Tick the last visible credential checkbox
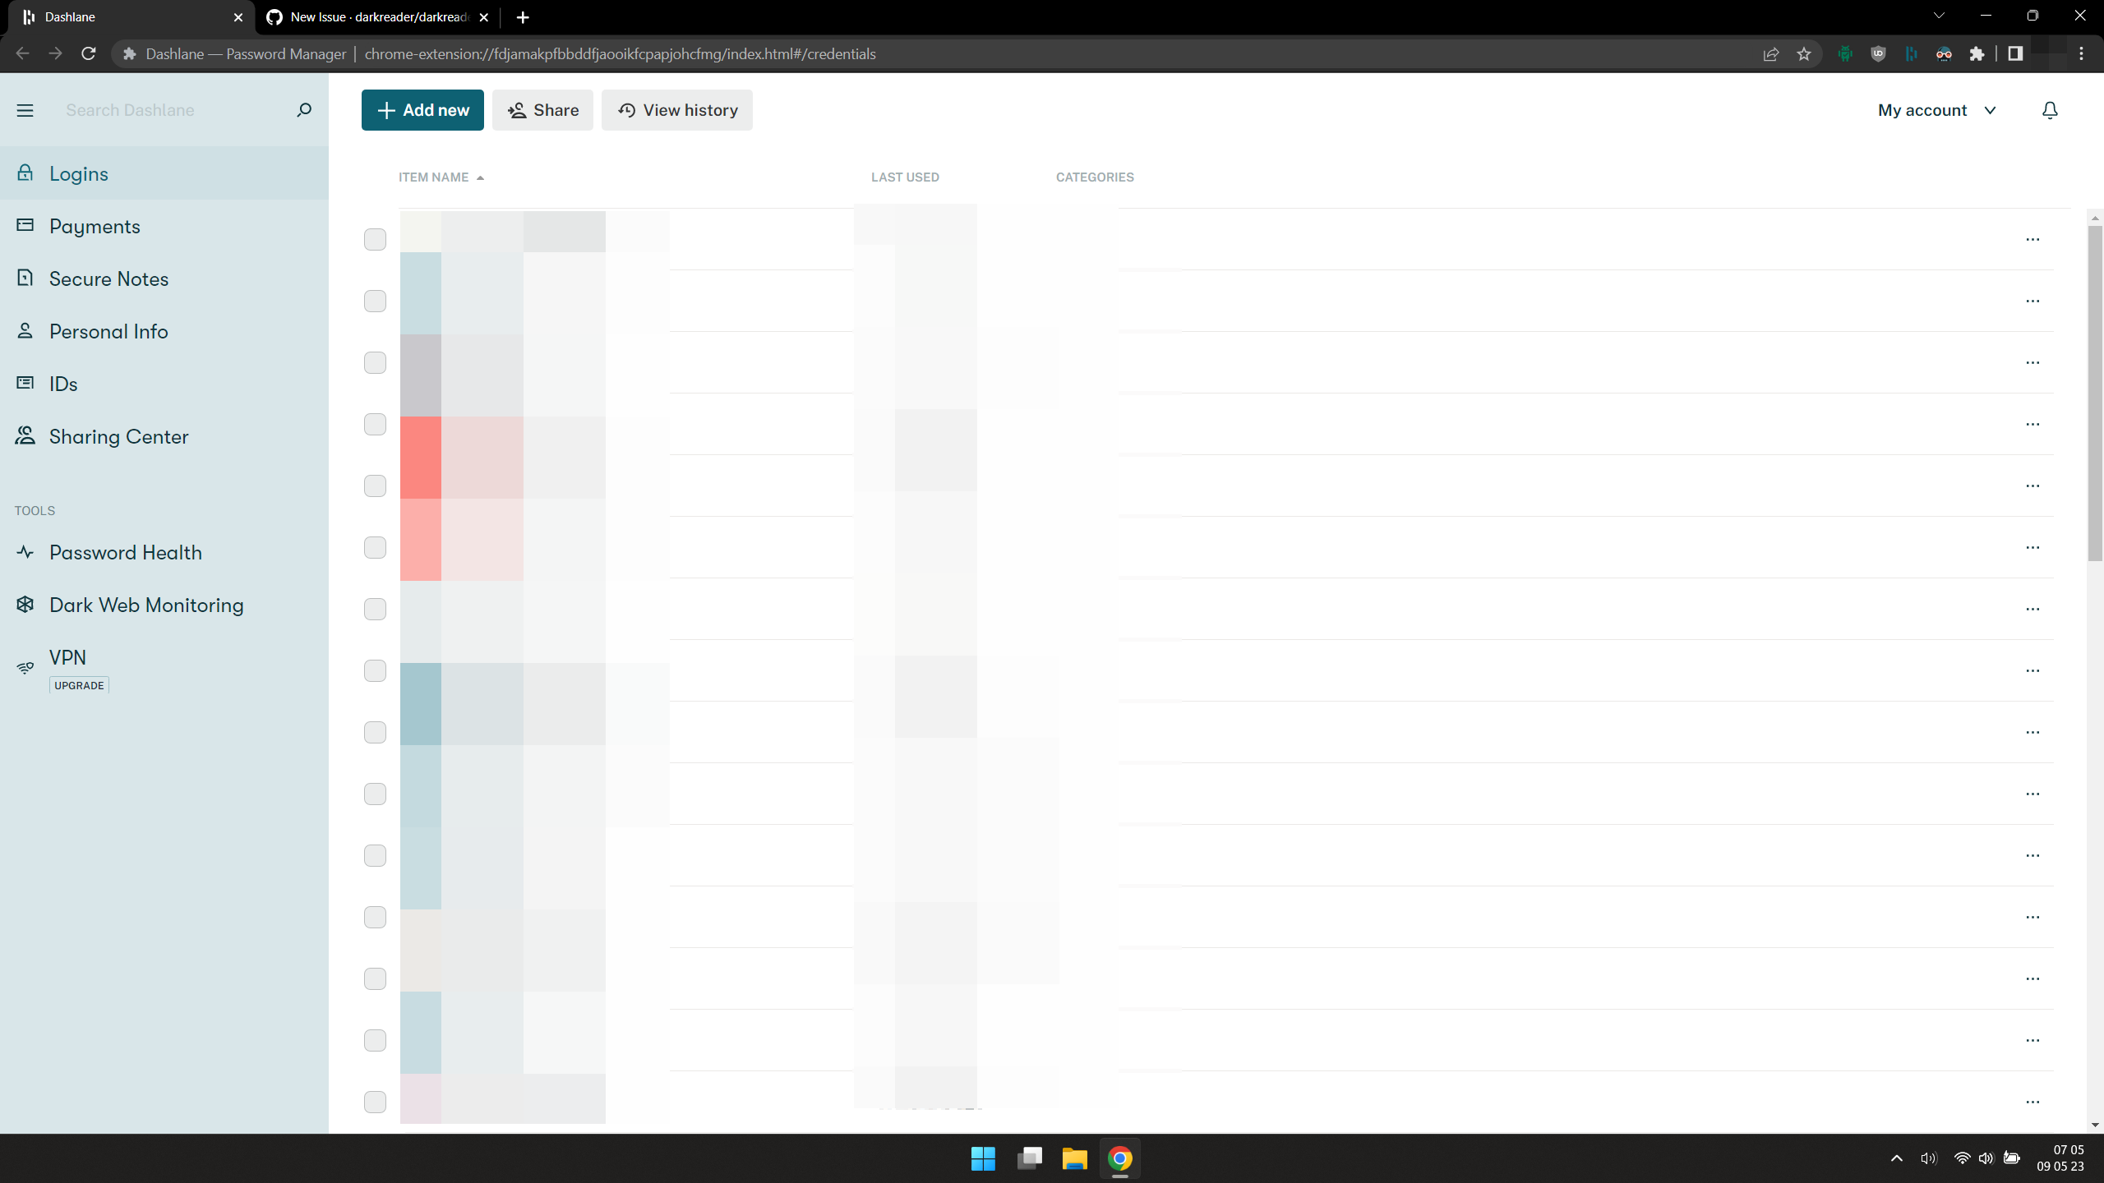 pyautogui.click(x=375, y=1102)
